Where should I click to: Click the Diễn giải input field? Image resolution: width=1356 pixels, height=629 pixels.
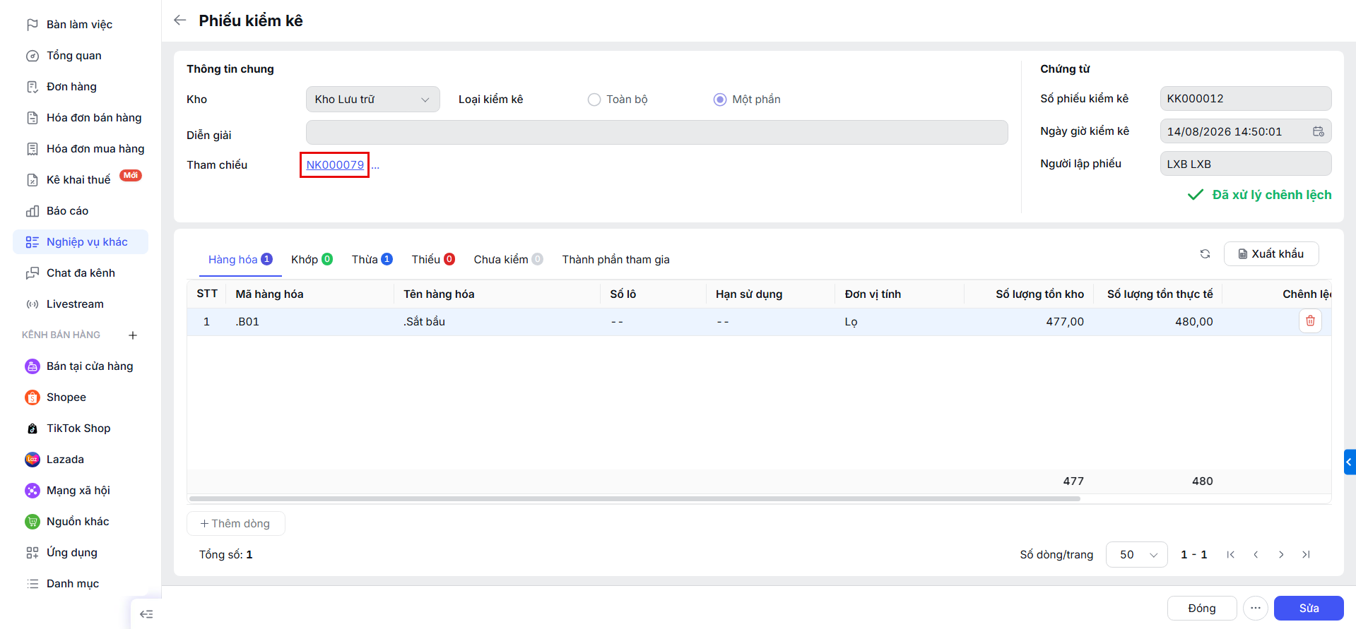pyautogui.click(x=656, y=133)
